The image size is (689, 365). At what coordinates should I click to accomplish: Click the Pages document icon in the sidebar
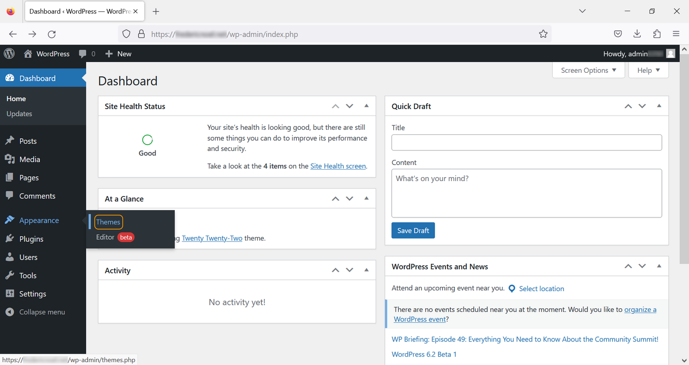[x=10, y=178]
